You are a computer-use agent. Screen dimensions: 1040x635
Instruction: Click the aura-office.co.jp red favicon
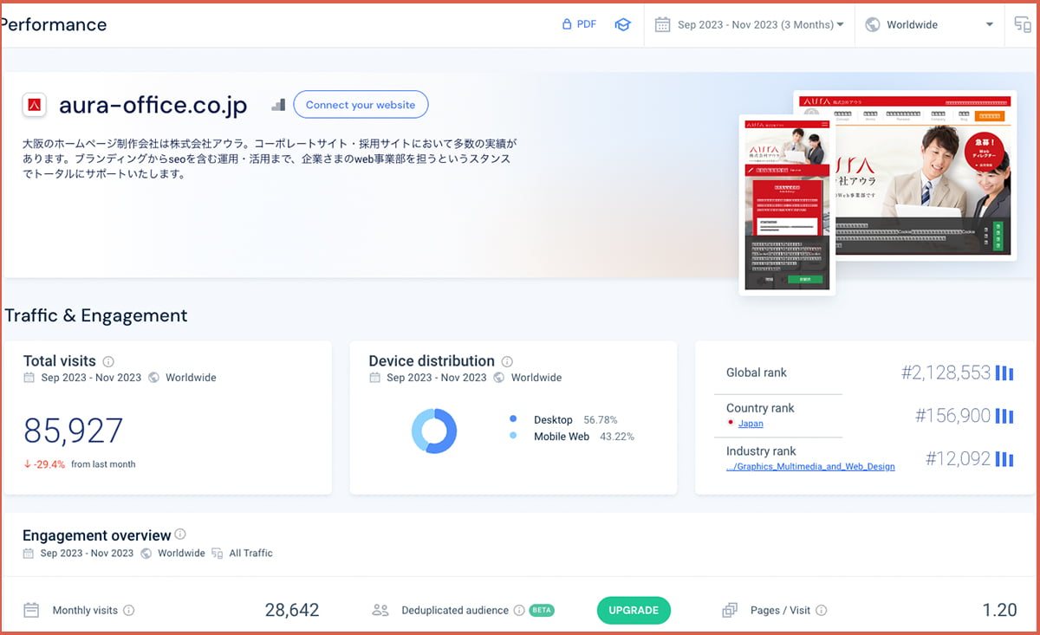35,105
